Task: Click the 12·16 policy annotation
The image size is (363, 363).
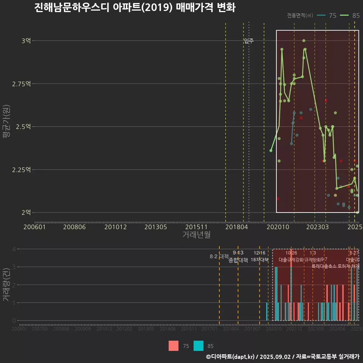Action: [x=259, y=253]
